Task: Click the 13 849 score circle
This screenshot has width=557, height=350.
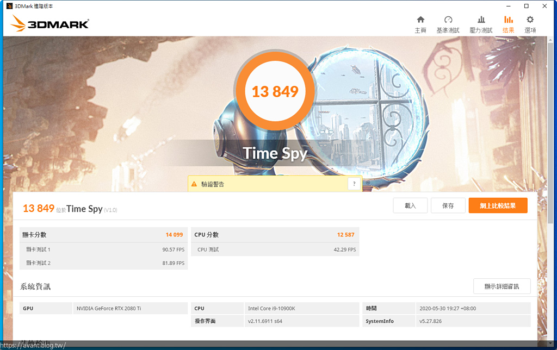Action: (x=275, y=91)
